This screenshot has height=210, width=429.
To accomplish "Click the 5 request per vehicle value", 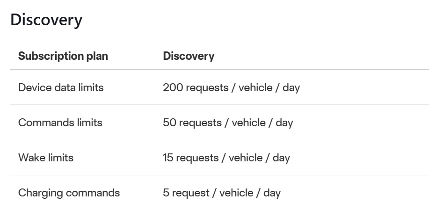I will coord(222,193).
